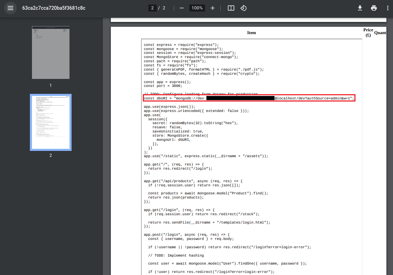The height and width of the screenshot is (275, 393).
Task: Download the PDF file
Action: pyautogui.click(x=360, y=8)
